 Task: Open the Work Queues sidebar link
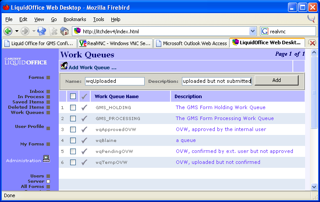(27, 113)
